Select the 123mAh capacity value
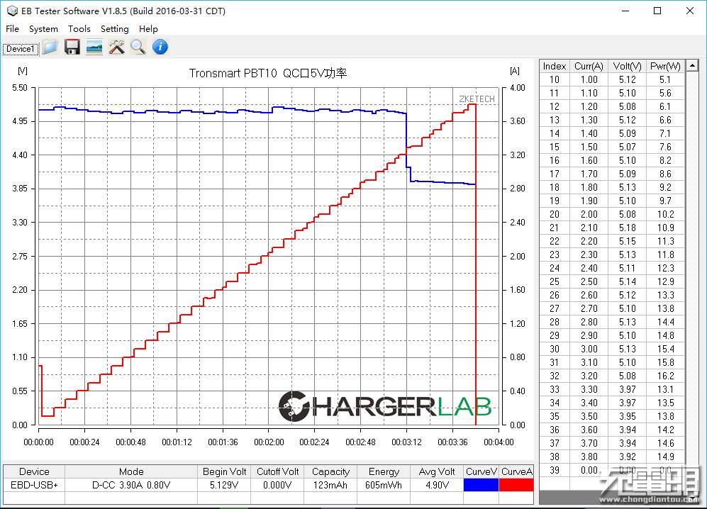This screenshot has height=509, width=707. click(x=330, y=485)
